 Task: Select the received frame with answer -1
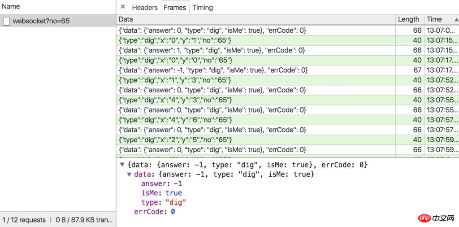[x=213, y=70]
